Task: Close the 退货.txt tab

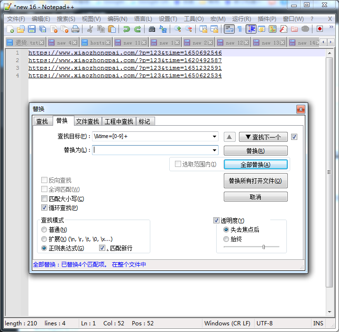Action: (x=42, y=43)
